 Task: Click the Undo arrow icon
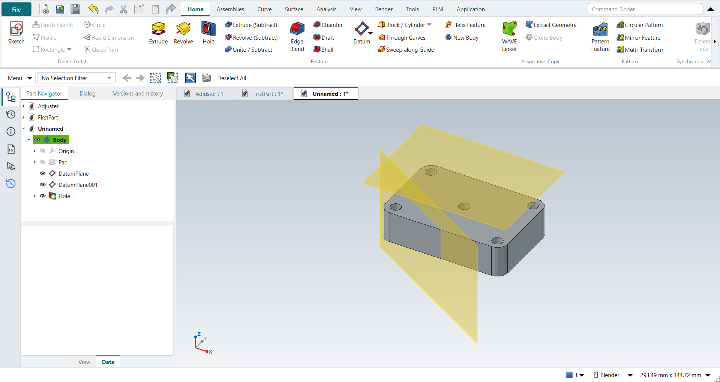pos(93,9)
